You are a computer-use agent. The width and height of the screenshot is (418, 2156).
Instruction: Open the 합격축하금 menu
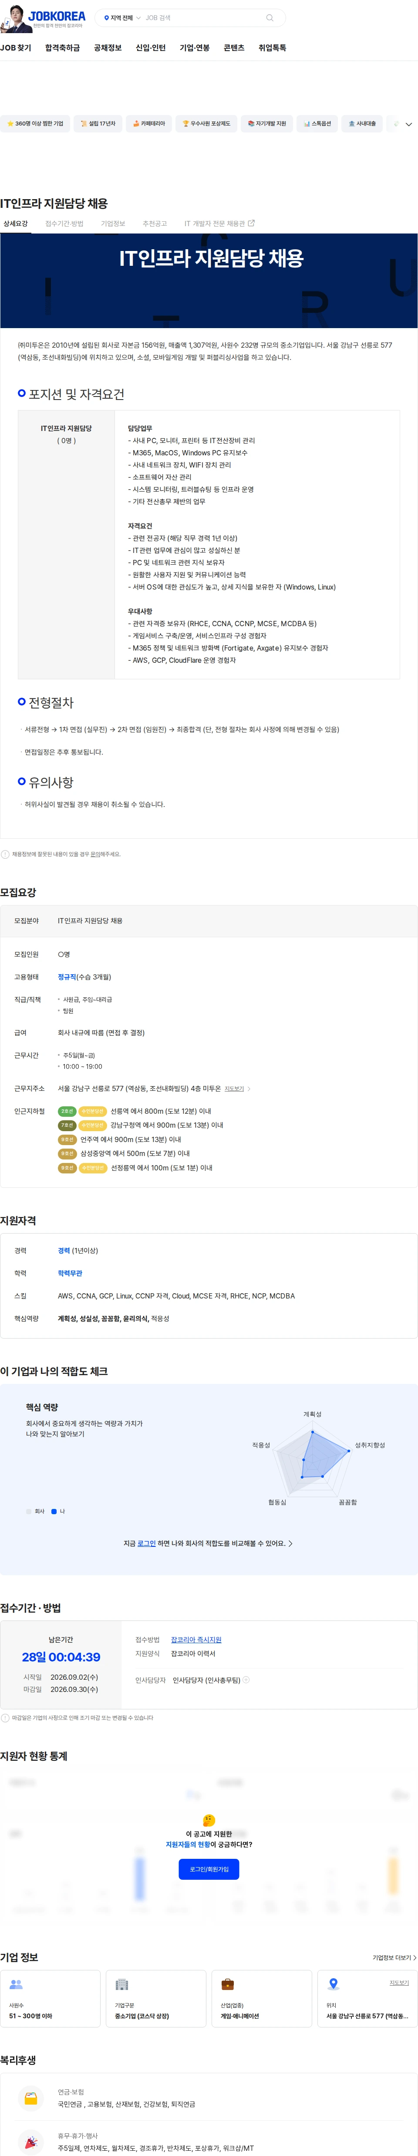click(63, 47)
